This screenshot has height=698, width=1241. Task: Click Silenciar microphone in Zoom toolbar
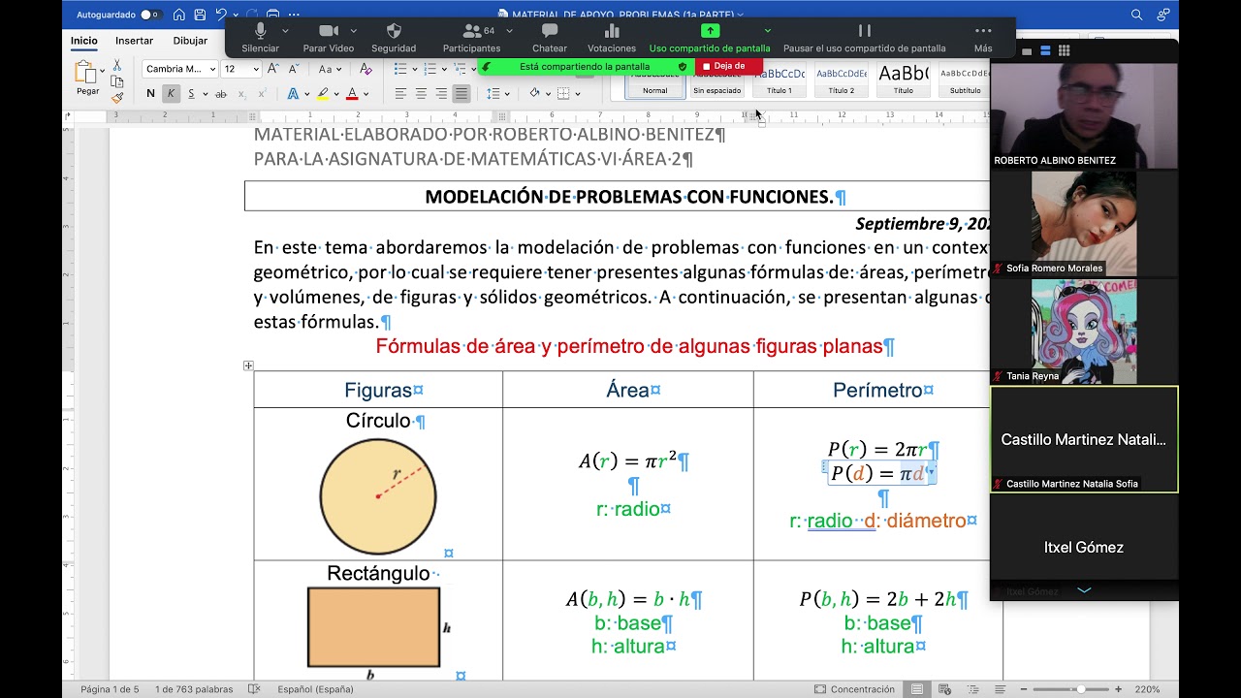click(260, 38)
